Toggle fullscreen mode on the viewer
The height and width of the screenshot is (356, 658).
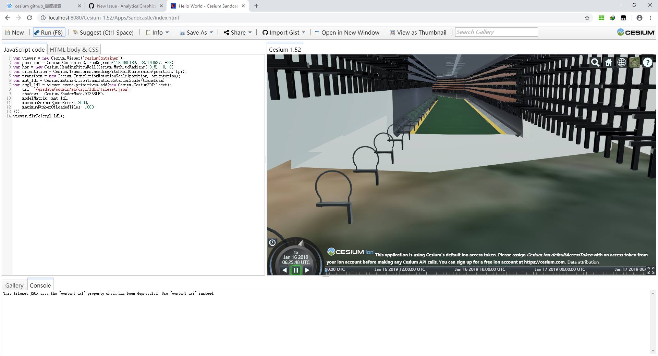click(x=650, y=270)
